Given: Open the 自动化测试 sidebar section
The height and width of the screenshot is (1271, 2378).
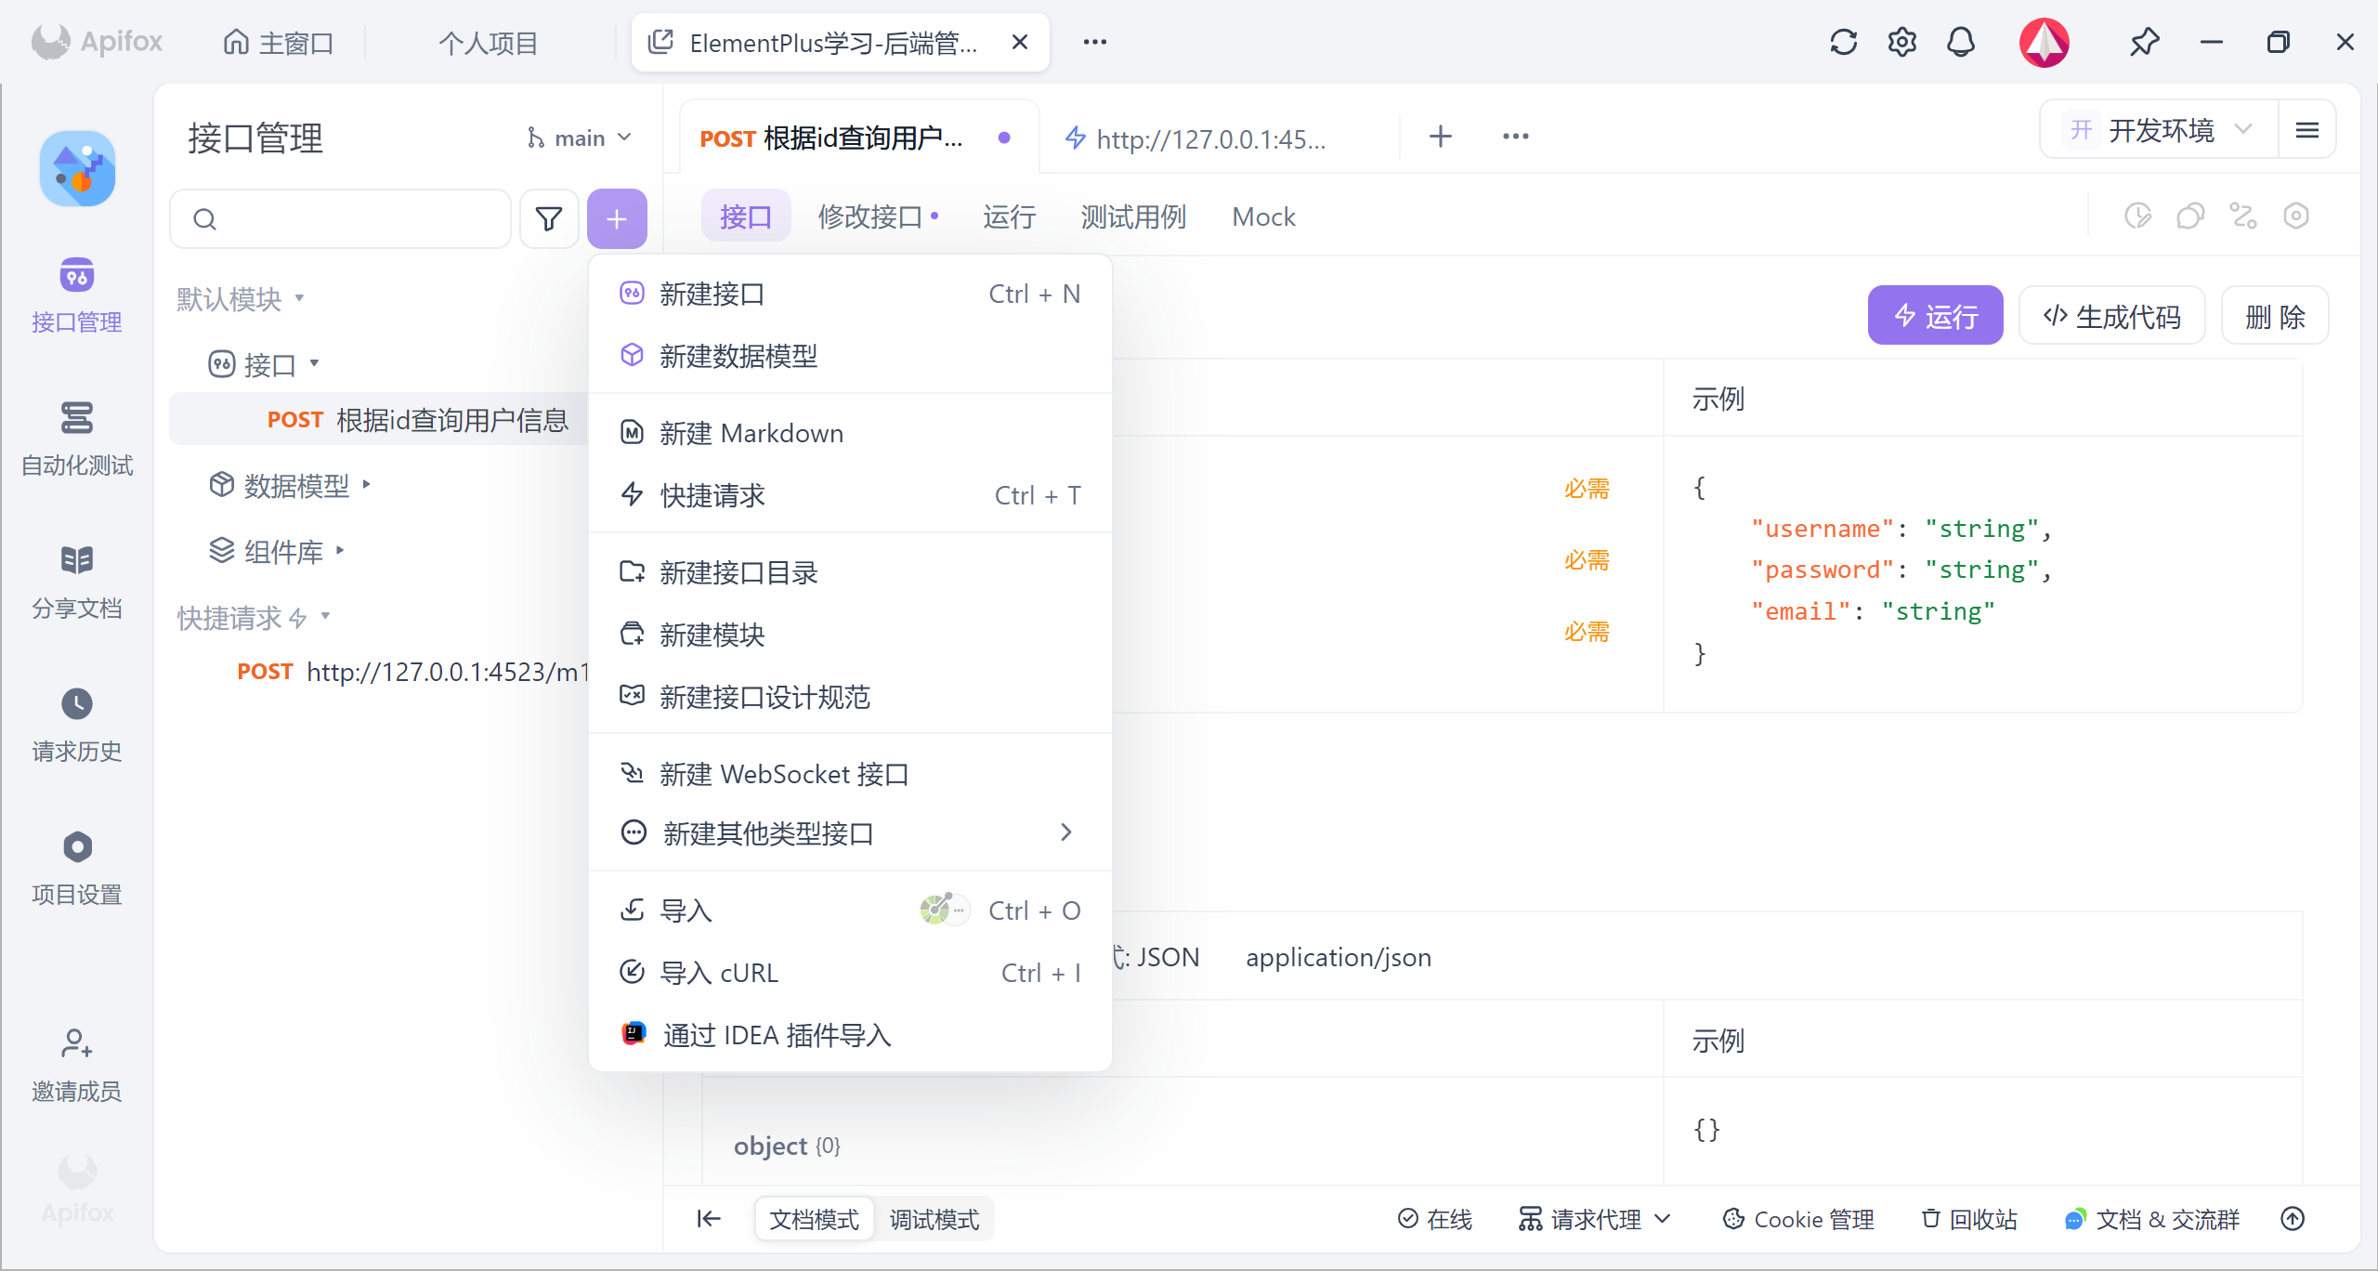Looking at the screenshot, I should (x=76, y=438).
